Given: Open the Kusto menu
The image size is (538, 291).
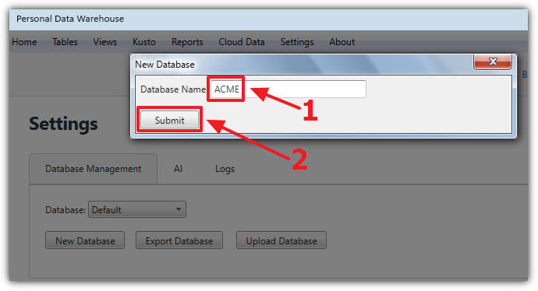Looking at the screenshot, I should click(x=143, y=42).
